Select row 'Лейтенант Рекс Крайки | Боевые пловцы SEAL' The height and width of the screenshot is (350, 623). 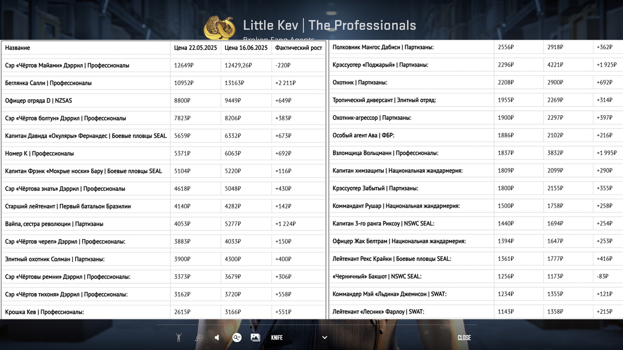point(476,259)
